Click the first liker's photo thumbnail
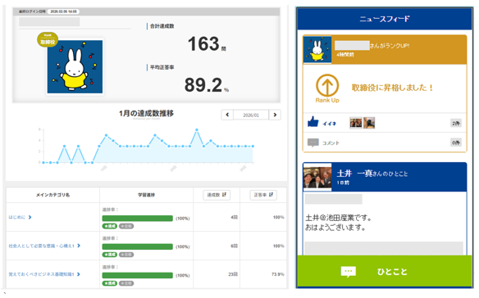 [356, 123]
